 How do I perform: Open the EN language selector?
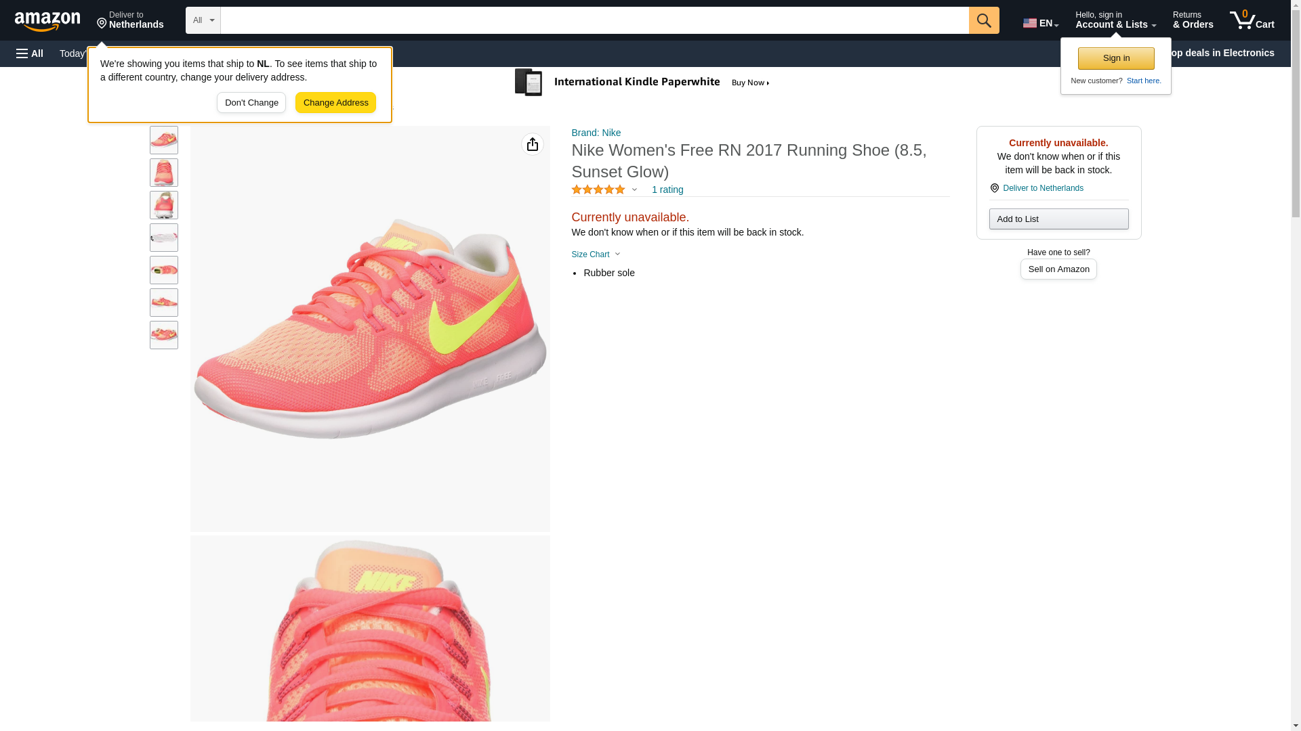coord(1040,23)
